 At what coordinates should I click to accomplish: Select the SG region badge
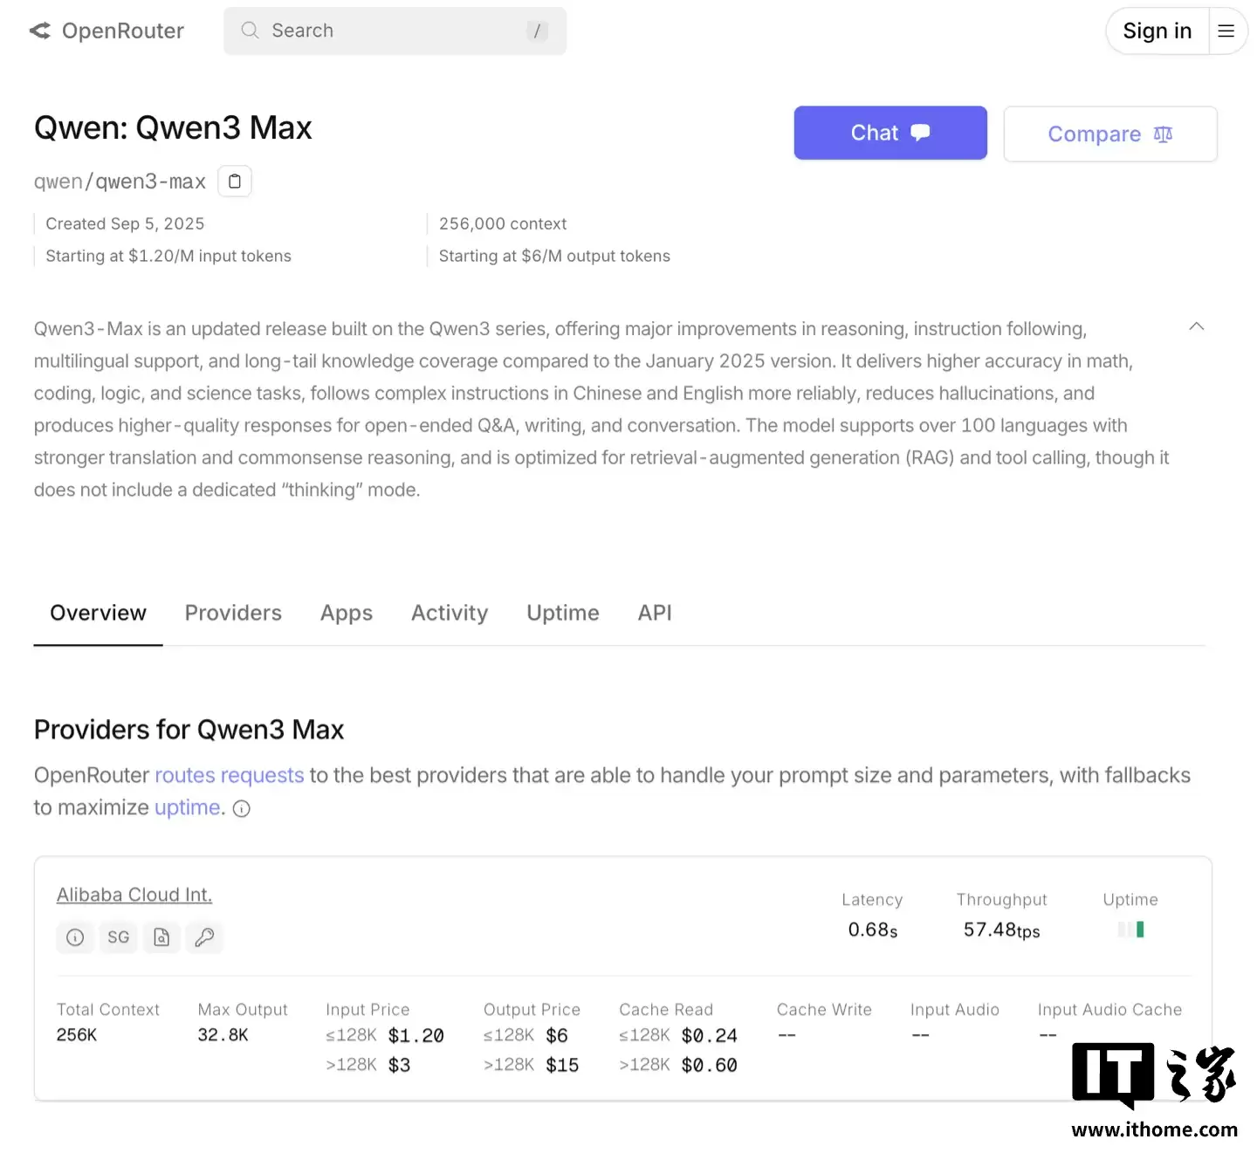(118, 937)
